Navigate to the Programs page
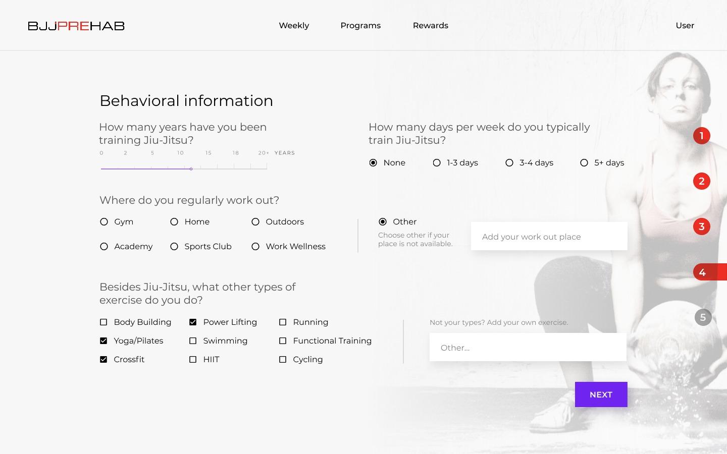This screenshot has width=727, height=454. coord(360,25)
